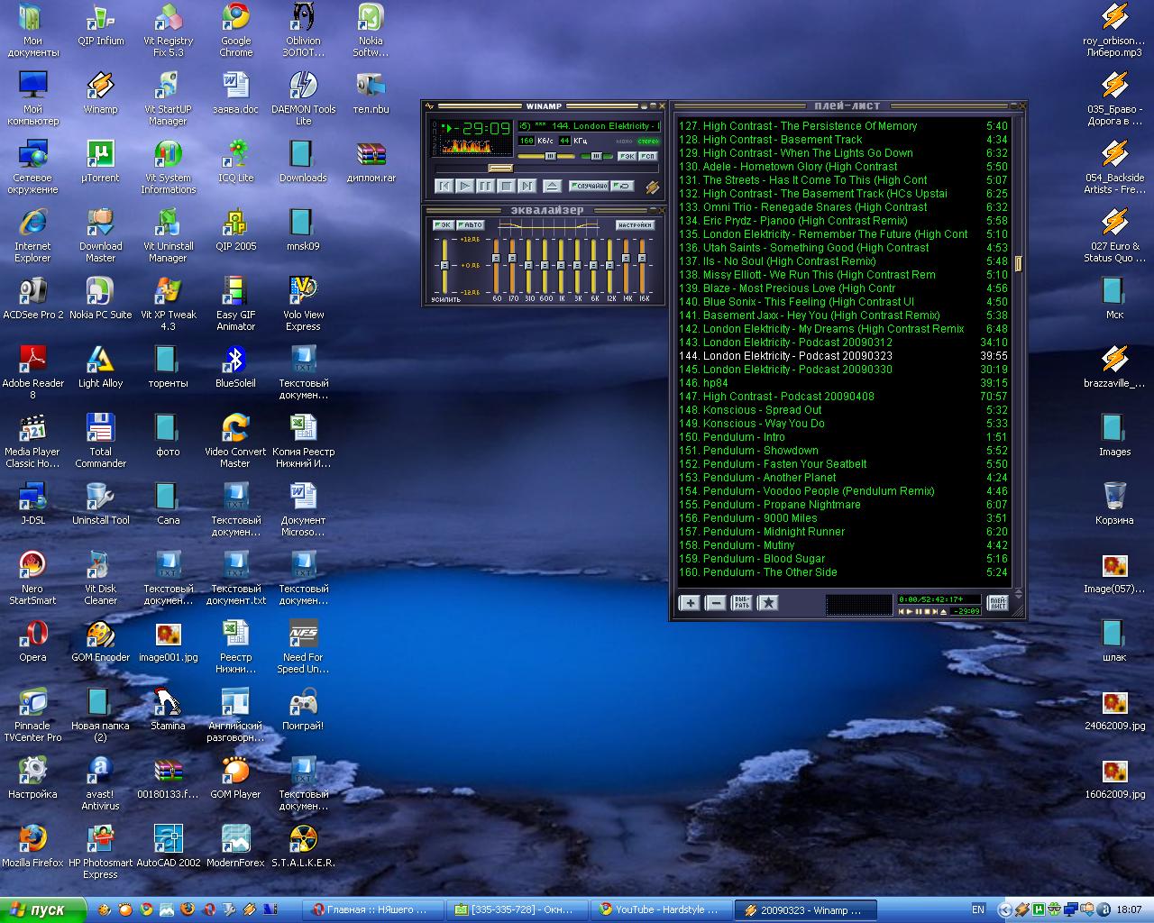This screenshot has width=1154, height=923.
Task: Open GOM Player desktop icon
Action: 235,779
